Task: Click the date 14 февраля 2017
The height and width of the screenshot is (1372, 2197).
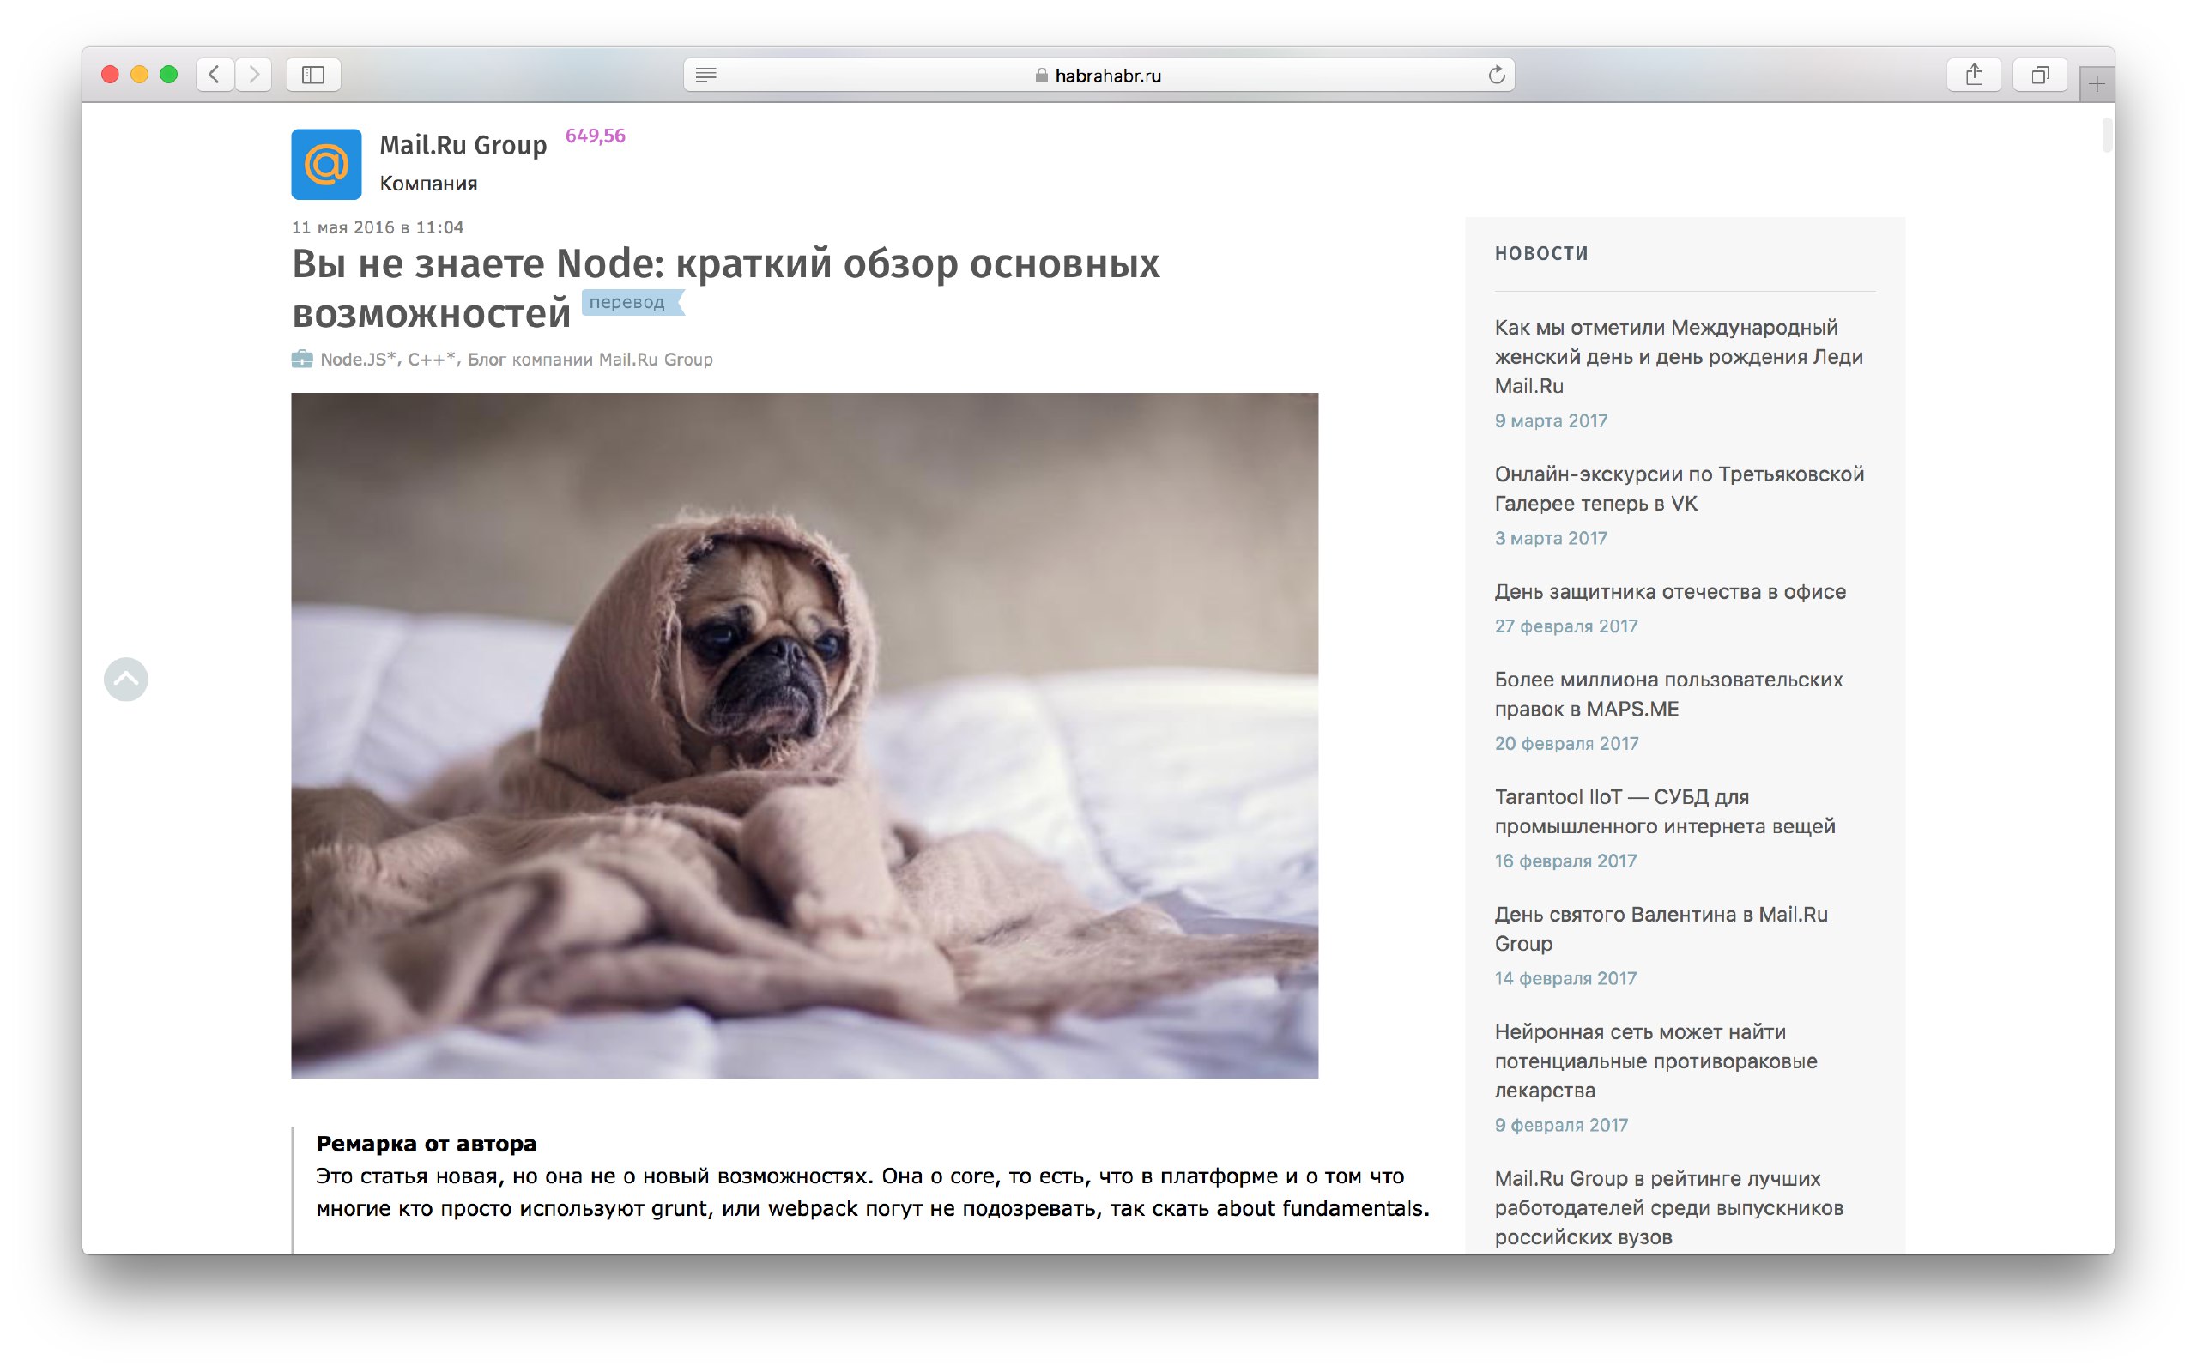Action: (1565, 978)
